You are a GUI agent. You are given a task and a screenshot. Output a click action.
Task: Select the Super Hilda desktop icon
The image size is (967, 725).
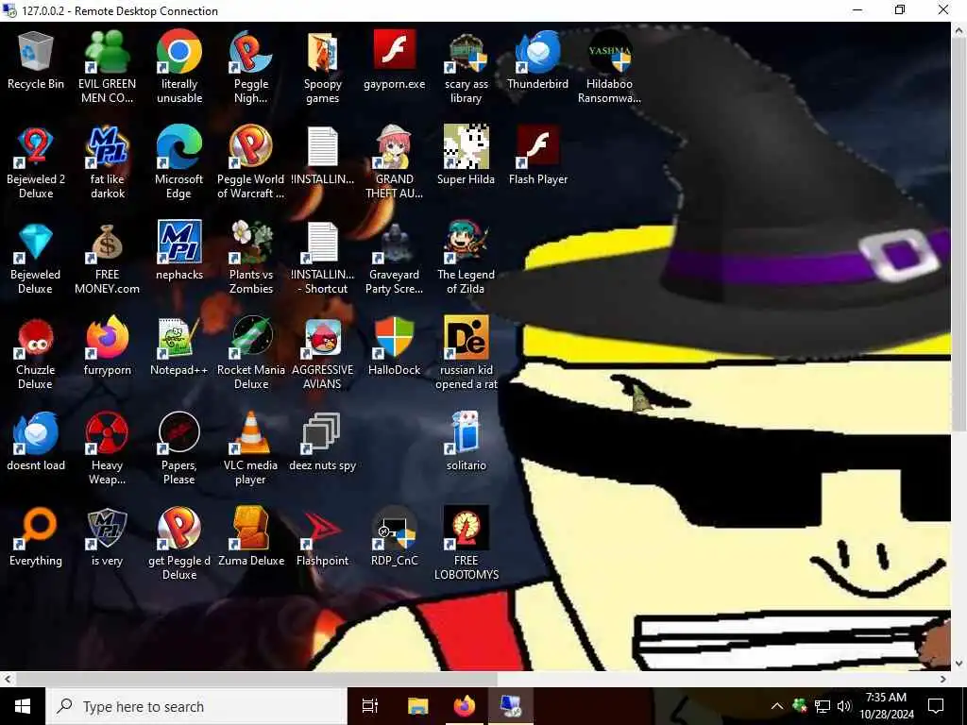tap(466, 156)
